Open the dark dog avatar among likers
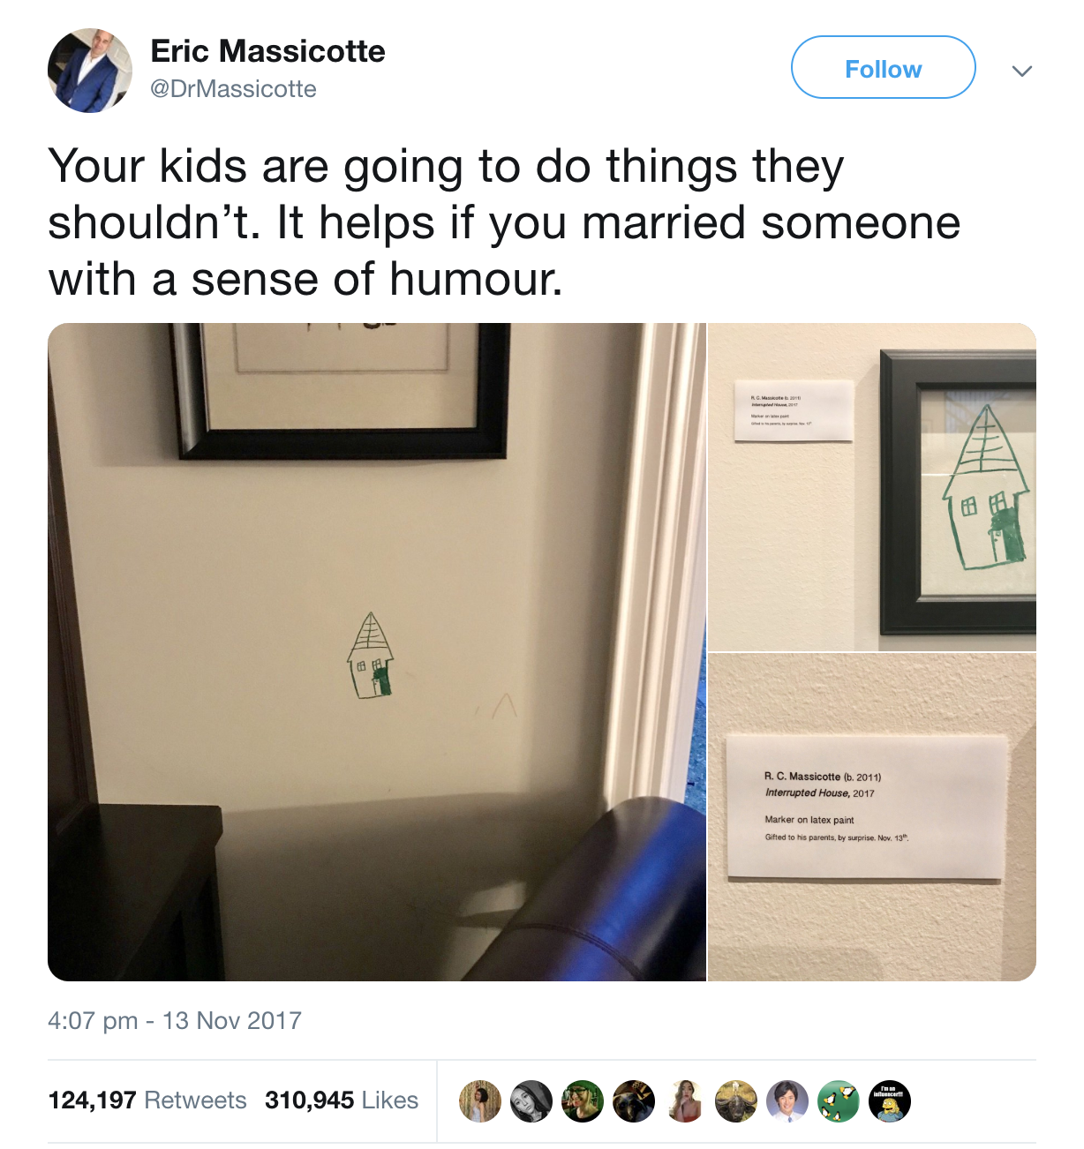1084x1149 pixels. pos(634,1100)
